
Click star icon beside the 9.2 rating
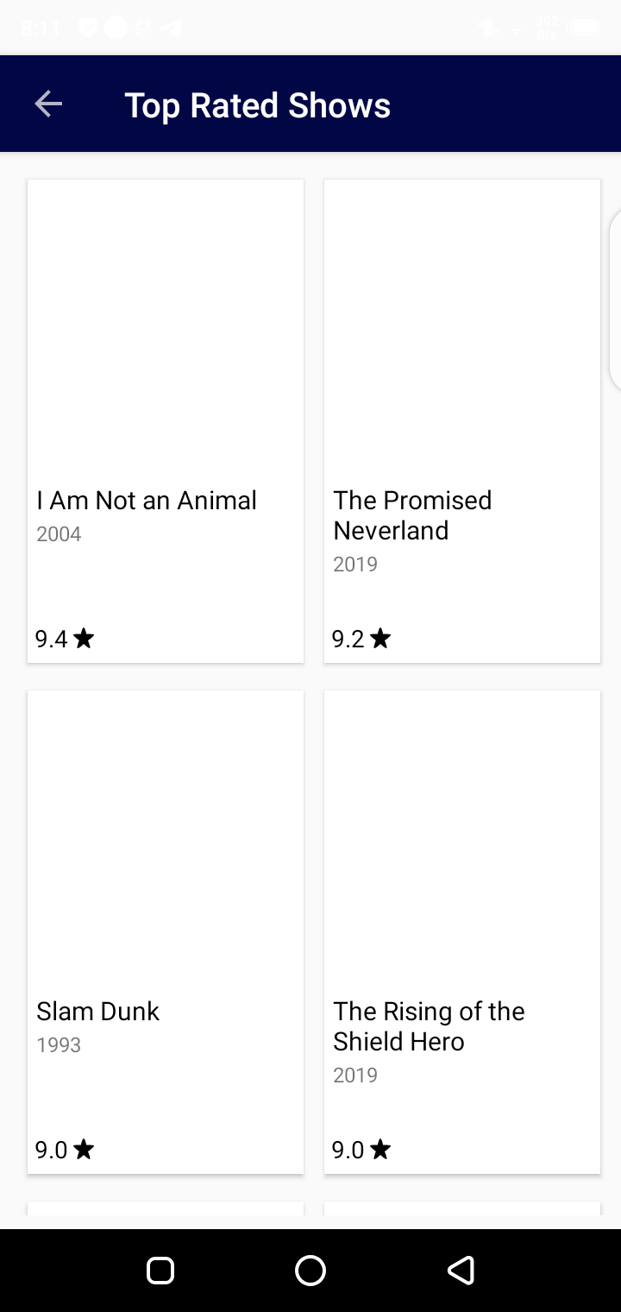coord(380,639)
